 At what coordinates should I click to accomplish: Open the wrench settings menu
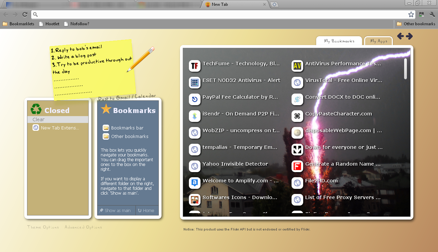click(x=432, y=14)
